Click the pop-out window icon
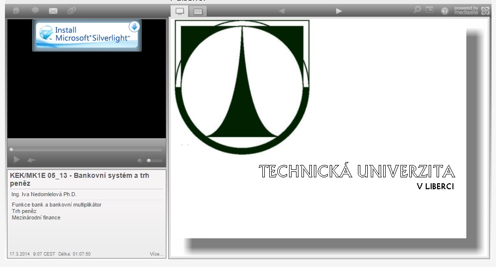Viewport: 496px width, 267px height. click(430, 10)
